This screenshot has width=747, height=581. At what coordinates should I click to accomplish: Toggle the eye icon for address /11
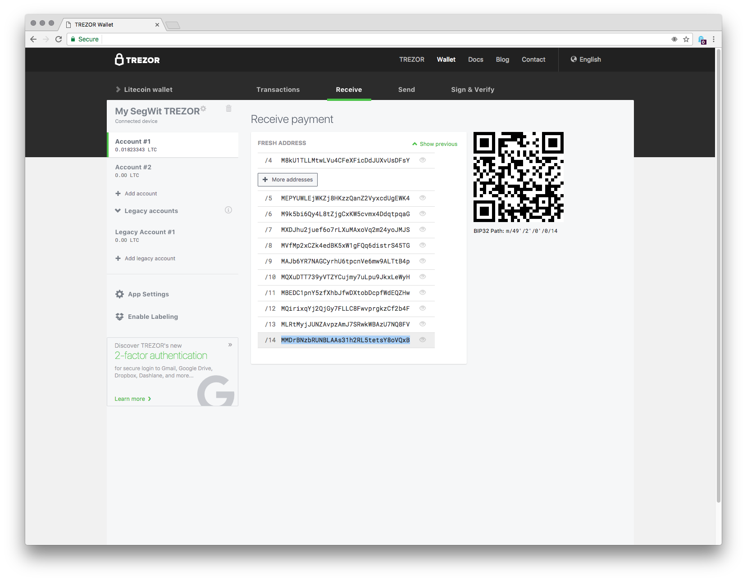click(423, 292)
